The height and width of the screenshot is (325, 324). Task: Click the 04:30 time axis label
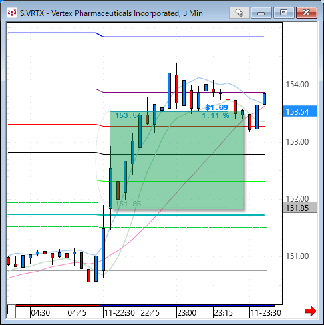pyautogui.click(x=40, y=313)
